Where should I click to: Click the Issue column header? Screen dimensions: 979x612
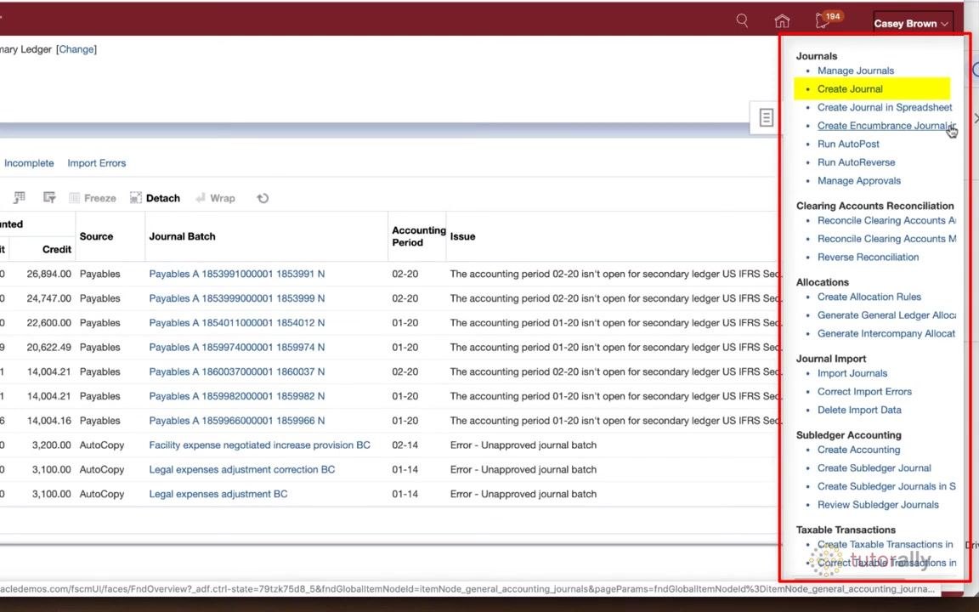pos(462,236)
